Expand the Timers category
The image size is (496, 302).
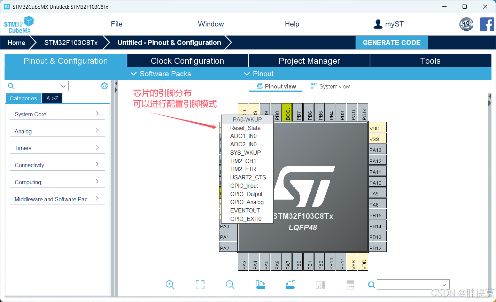point(57,148)
